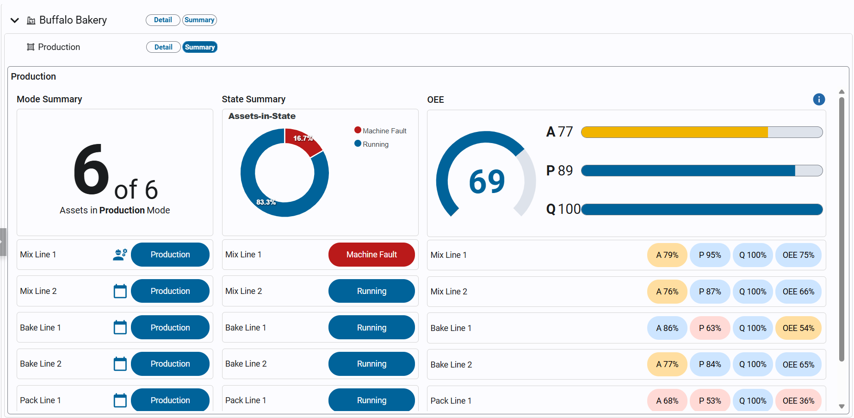Click the Bake Line 1 calendar icon
The width and height of the screenshot is (854, 418).
[120, 328]
